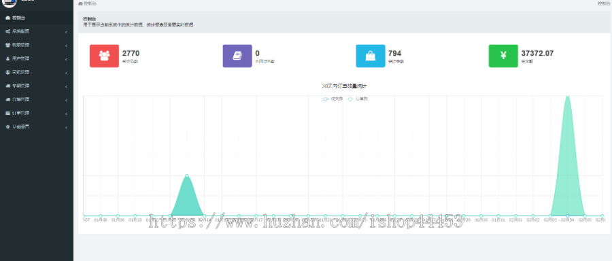Click the value 0 beside purple tile

coord(257,54)
